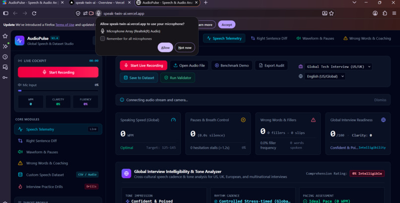The height and width of the screenshot is (203, 400).
Task: Click Export Audit button
Action: pyautogui.click(x=271, y=66)
